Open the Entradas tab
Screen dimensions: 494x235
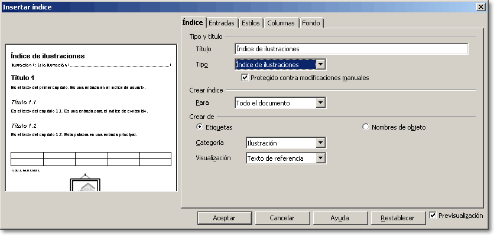coord(222,23)
